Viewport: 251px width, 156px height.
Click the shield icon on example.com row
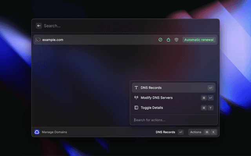tap(176, 40)
